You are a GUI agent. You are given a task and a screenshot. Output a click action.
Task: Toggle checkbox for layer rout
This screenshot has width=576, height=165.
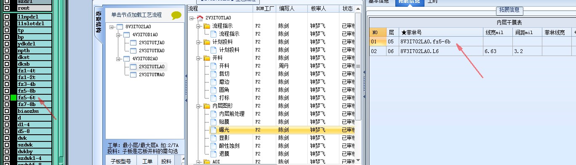[x=7, y=8]
